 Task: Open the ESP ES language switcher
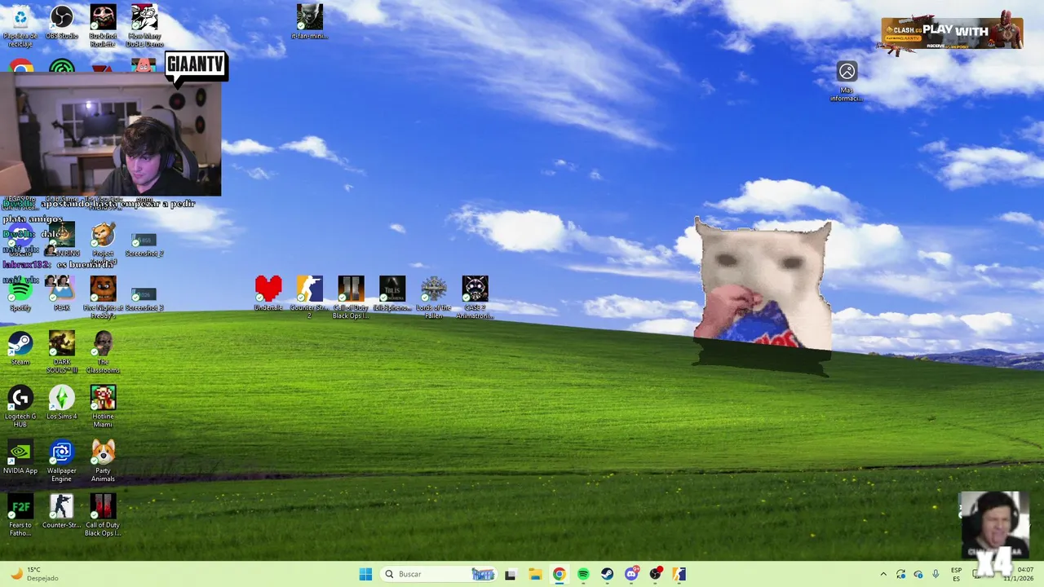(x=956, y=574)
